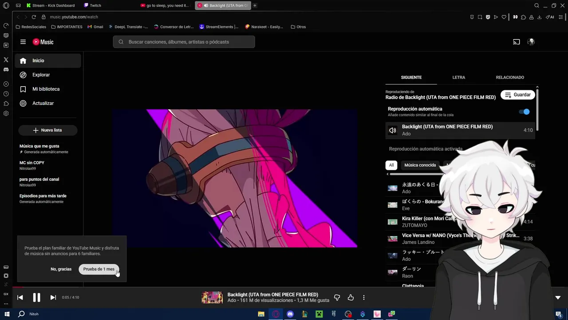
Task: Open browser extensions puzzle icon
Action: click(x=524, y=17)
